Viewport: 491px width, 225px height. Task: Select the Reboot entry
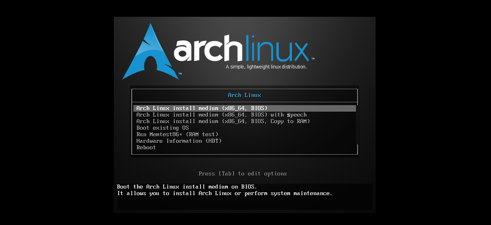[x=146, y=148]
